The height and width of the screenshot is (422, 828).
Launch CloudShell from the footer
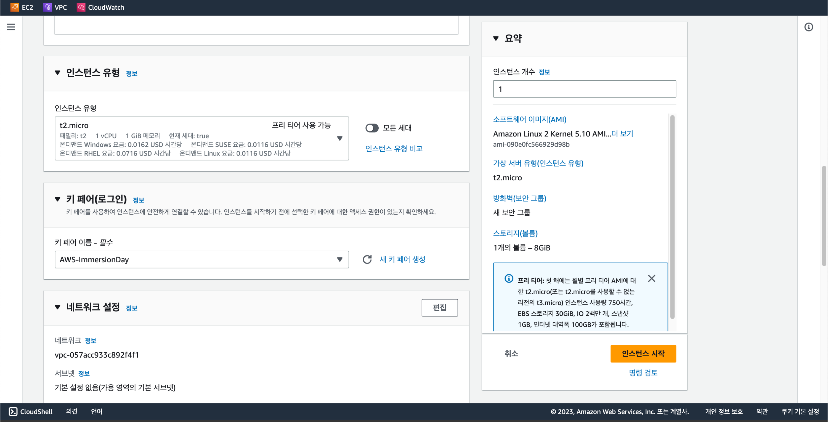[x=31, y=412]
